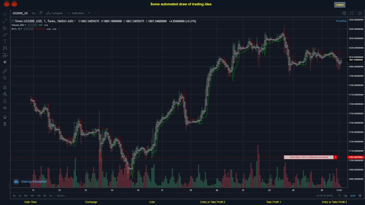Click the Coin column header
Viewport: 365px width, 205px height.
(x=152, y=202)
